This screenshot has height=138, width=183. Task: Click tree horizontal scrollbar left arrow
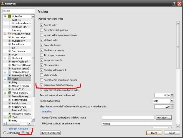tap(4, 123)
